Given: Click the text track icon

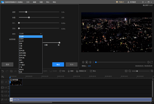Looking at the screenshot, I should (x=2, y=96).
